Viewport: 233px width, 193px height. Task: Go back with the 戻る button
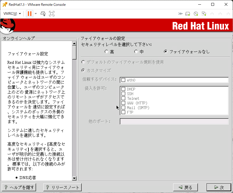(x=185, y=187)
